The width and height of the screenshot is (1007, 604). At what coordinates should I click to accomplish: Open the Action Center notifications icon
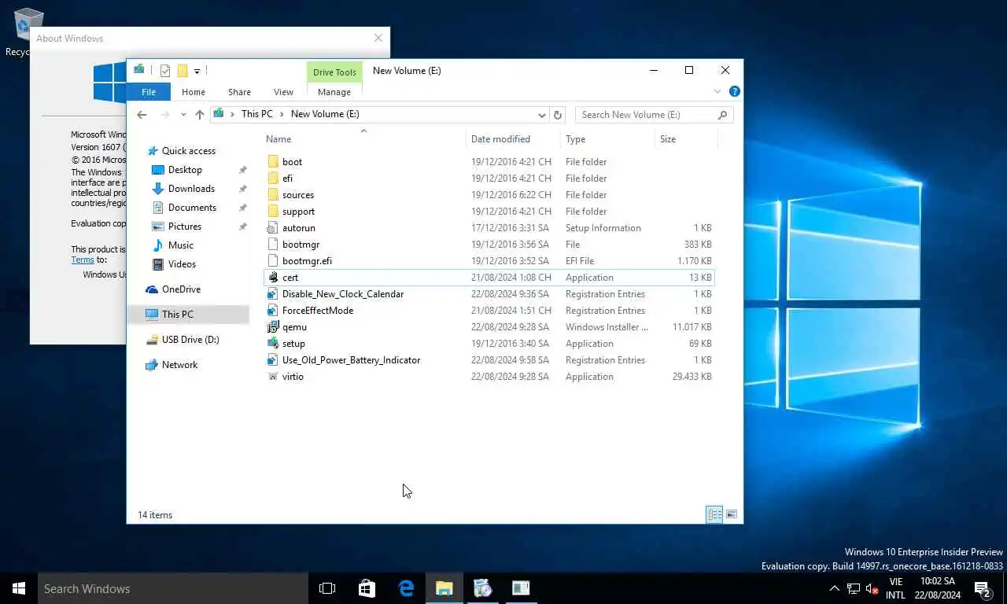(x=982, y=588)
